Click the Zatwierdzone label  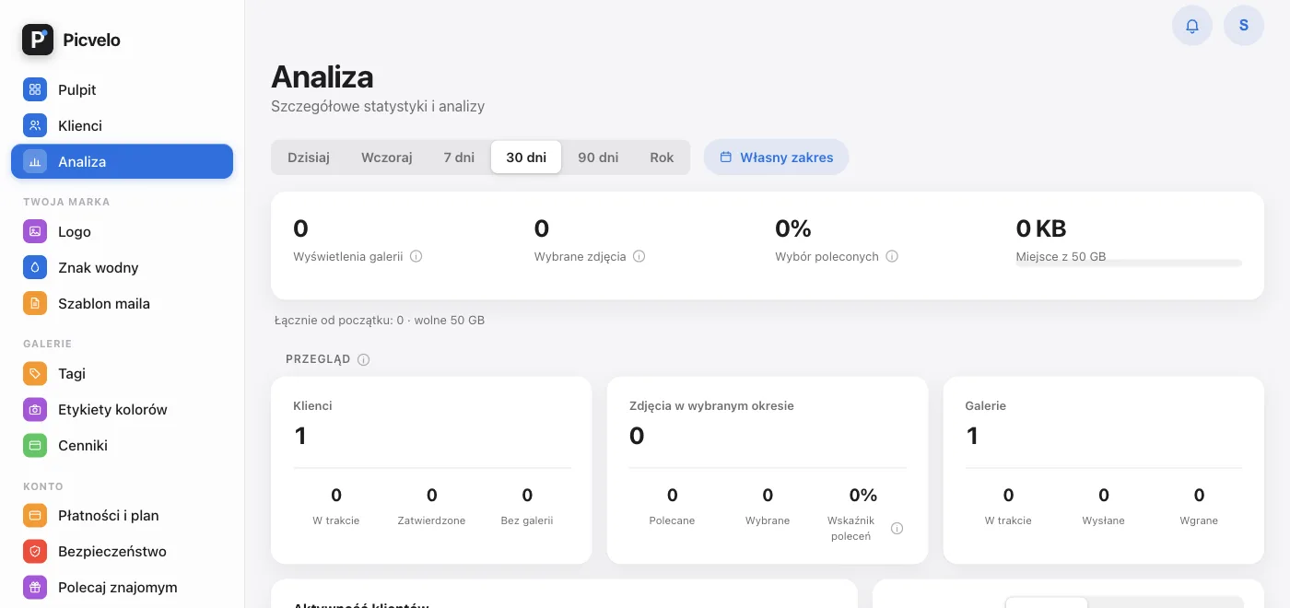tap(431, 520)
